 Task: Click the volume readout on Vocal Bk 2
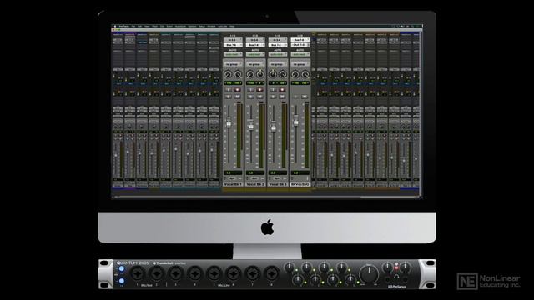[x=255, y=172]
